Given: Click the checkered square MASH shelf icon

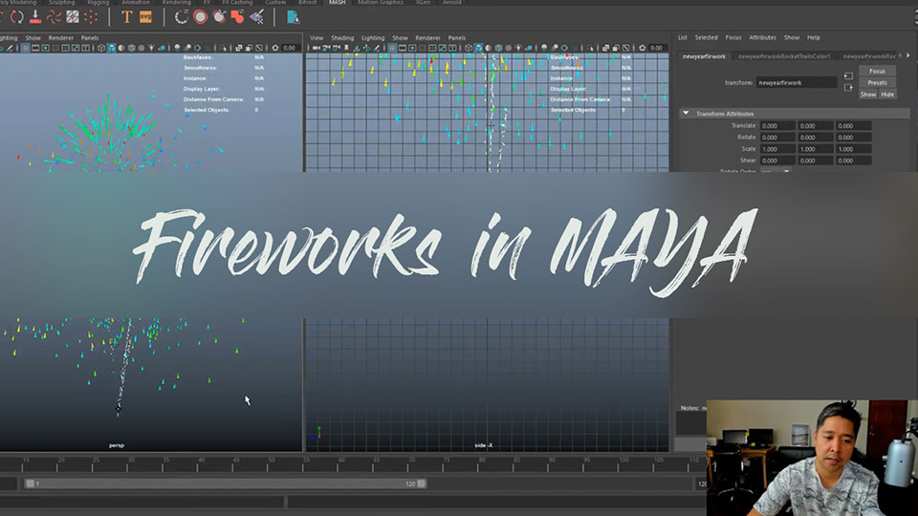Looking at the screenshot, I should (72, 17).
